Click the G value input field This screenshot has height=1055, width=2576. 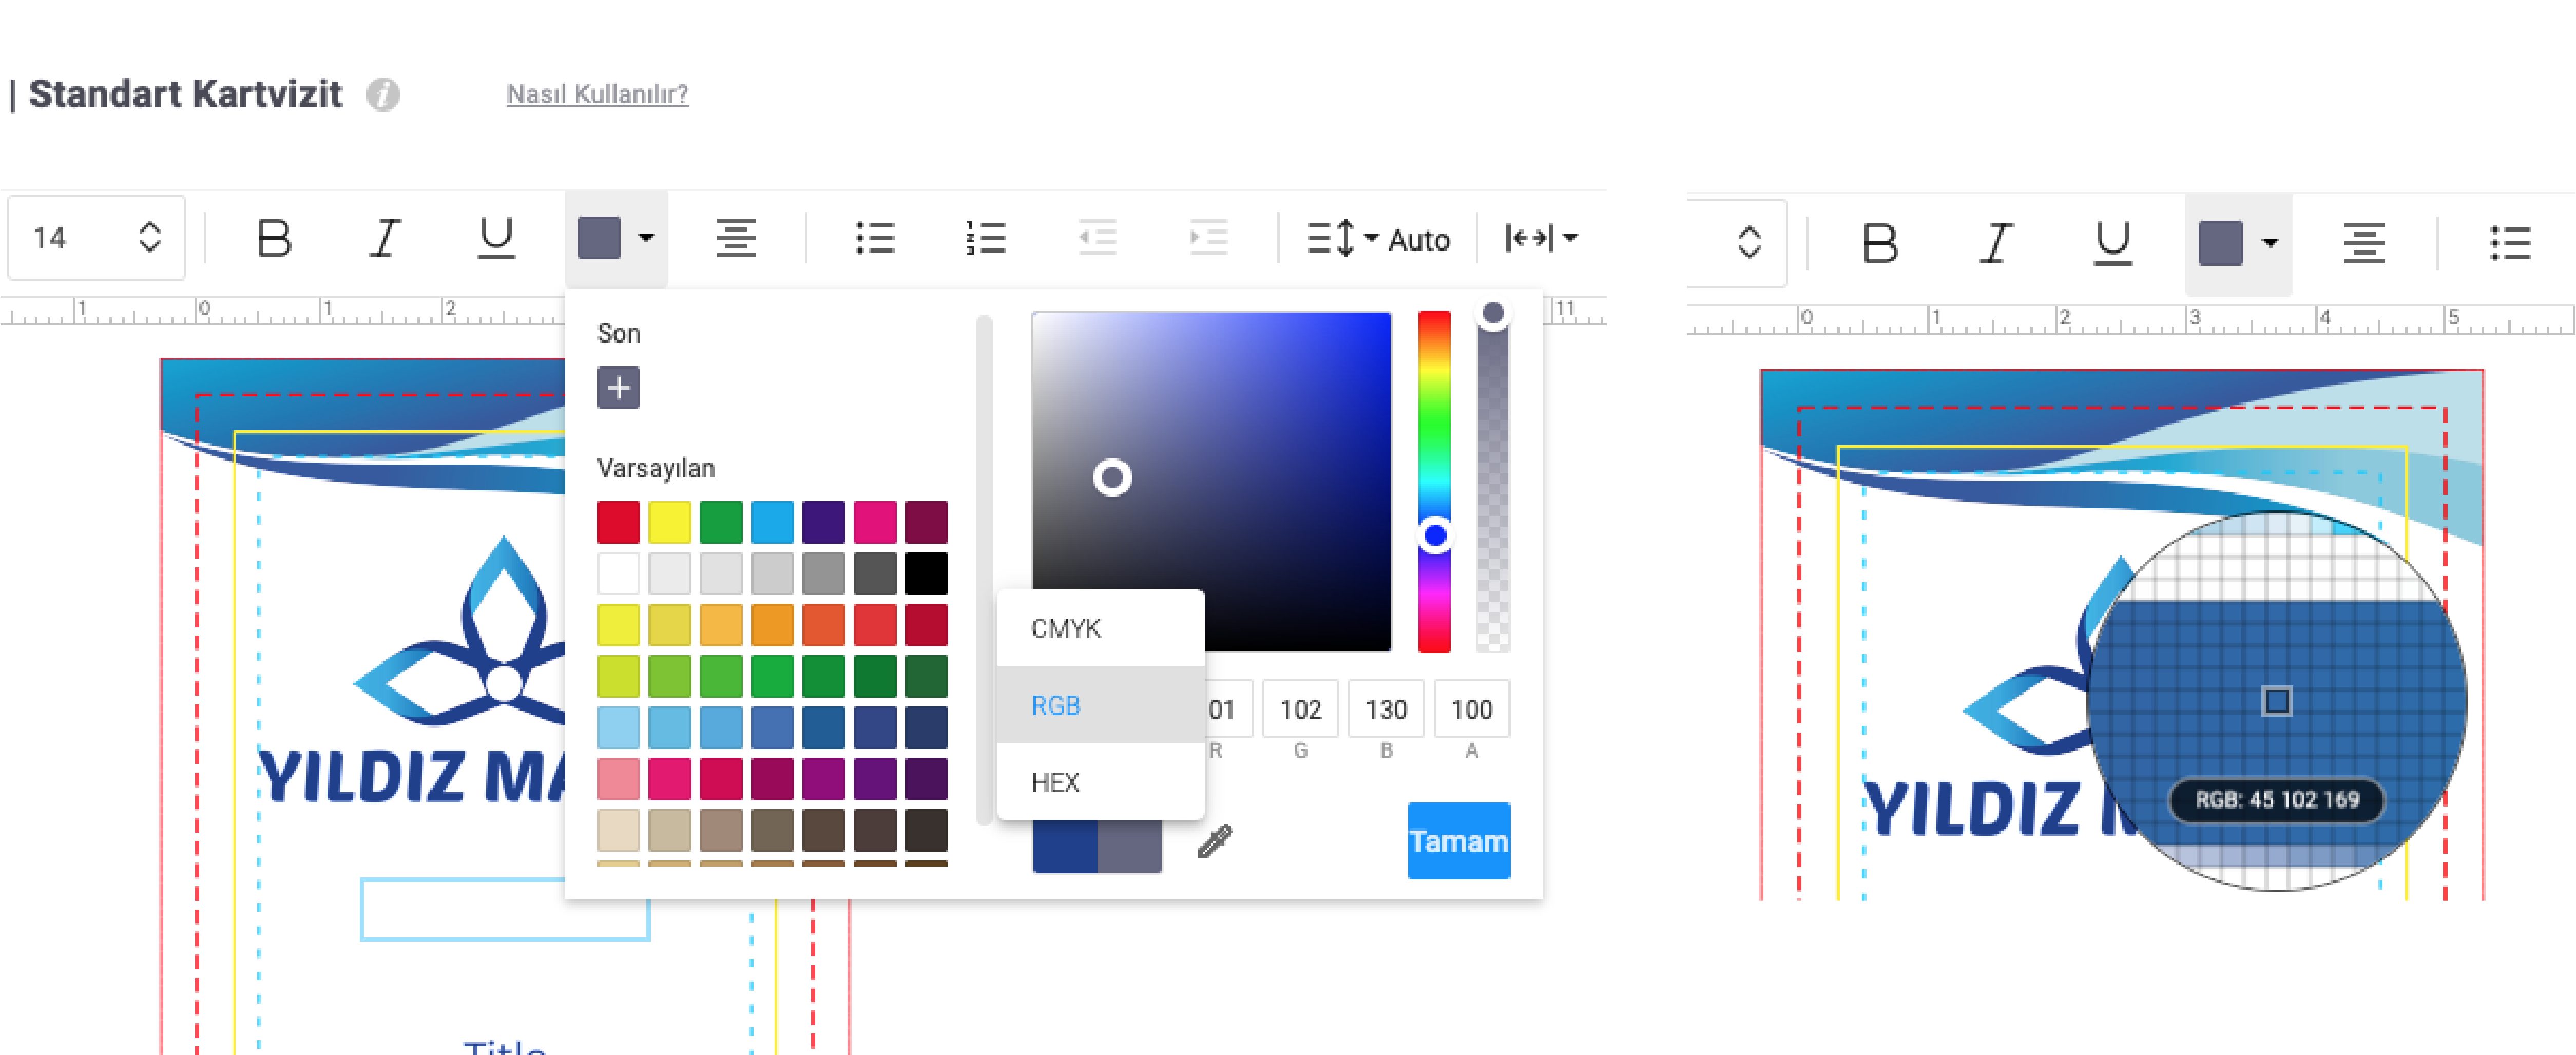(x=1300, y=709)
